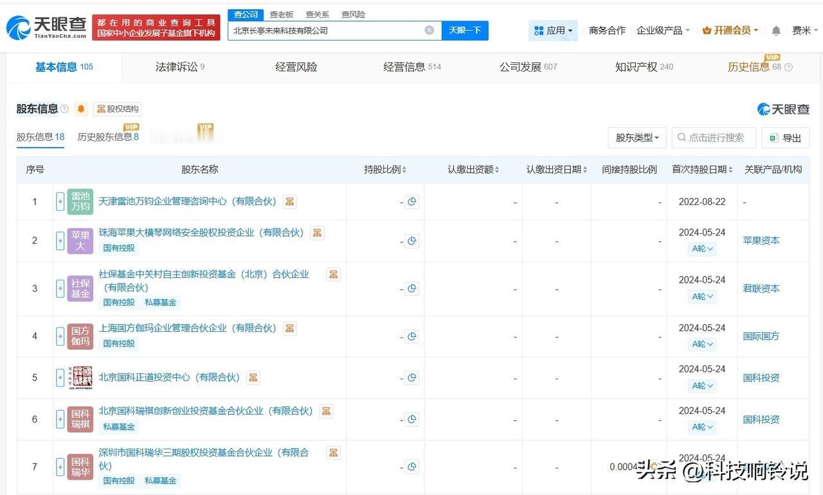Open 苹果资本 related institution link
The image size is (823, 495).
pyautogui.click(x=761, y=240)
